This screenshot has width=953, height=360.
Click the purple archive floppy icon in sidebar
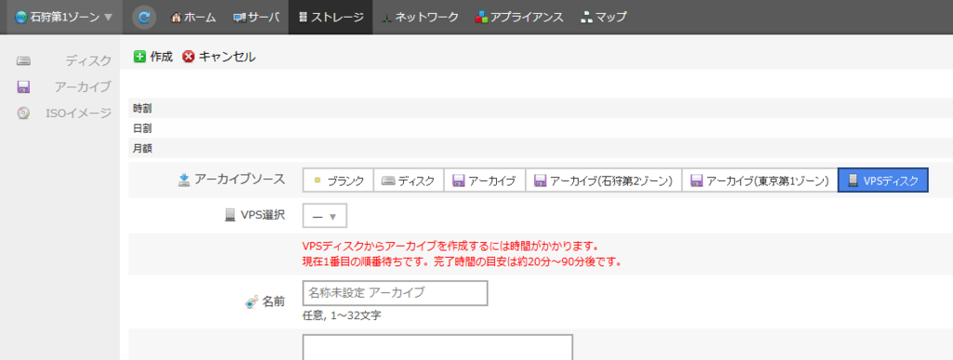23,87
